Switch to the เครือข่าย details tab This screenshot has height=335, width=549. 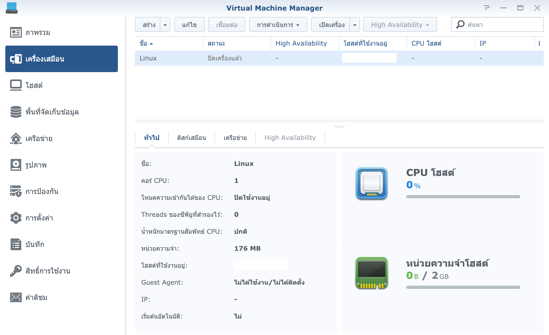tap(235, 138)
